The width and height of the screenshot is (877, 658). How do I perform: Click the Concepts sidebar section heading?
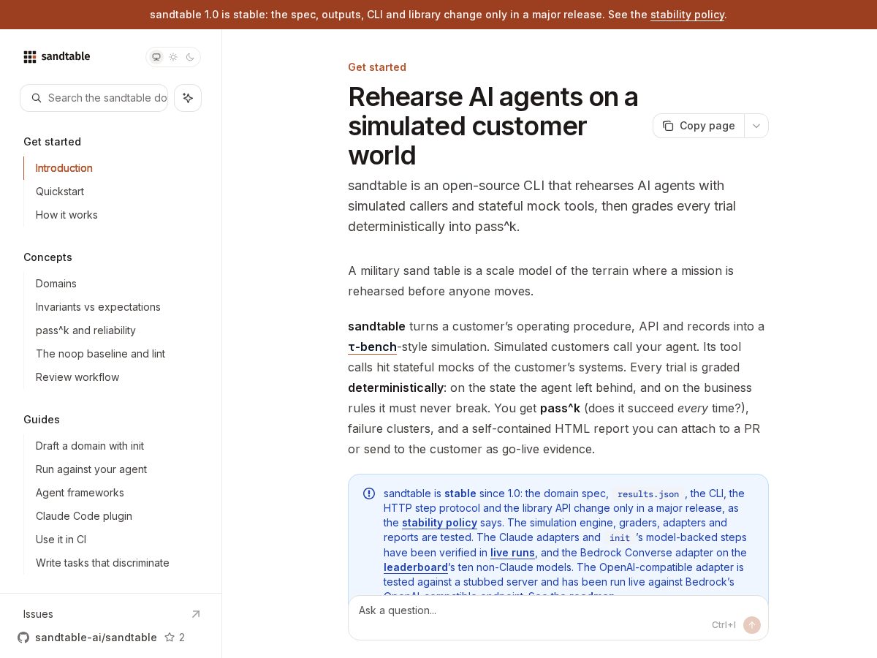[x=48, y=257]
